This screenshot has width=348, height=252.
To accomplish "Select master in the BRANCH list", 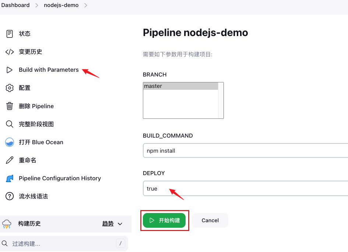I will tap(180, 86).
